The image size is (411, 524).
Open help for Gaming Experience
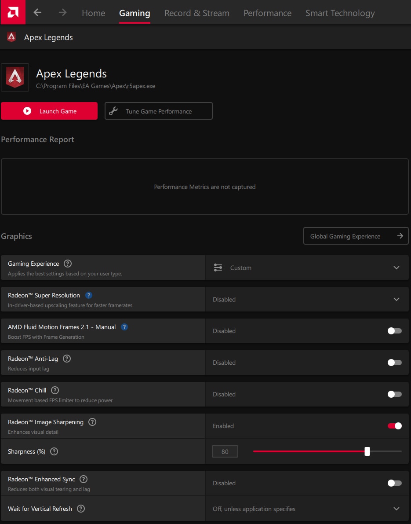[68, 264]
